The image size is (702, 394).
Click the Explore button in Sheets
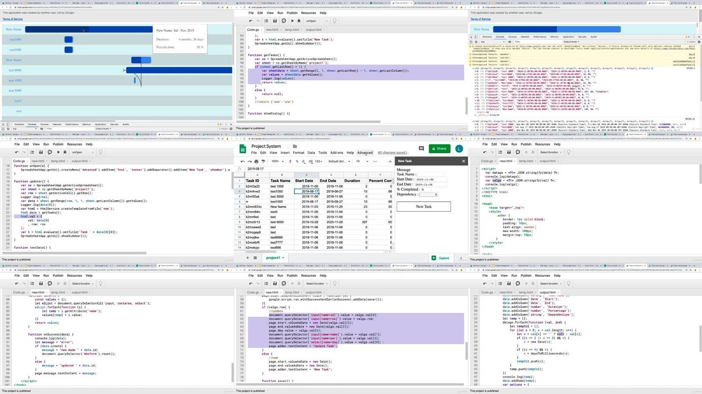click(440, 258)
